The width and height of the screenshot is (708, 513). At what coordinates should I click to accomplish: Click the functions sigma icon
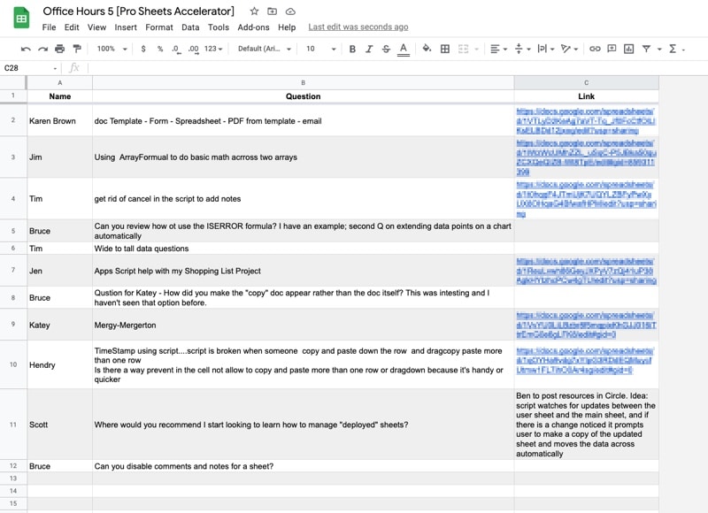673,49
